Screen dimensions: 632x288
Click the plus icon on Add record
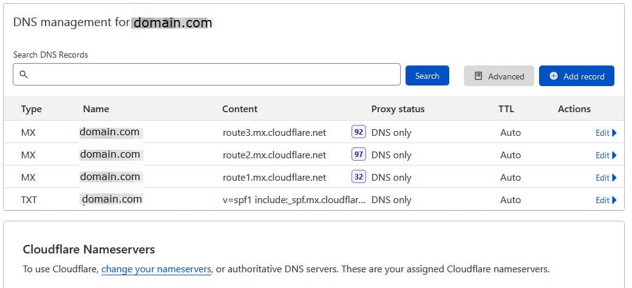pyautogui.click(x=553, y=76)
